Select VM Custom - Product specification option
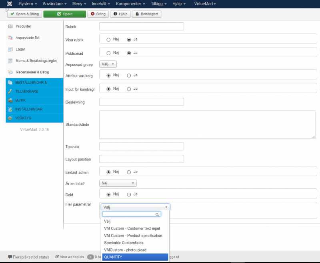The height and width of the screenshot is (263, 320). pyautogui.click(x=135, y=235)
